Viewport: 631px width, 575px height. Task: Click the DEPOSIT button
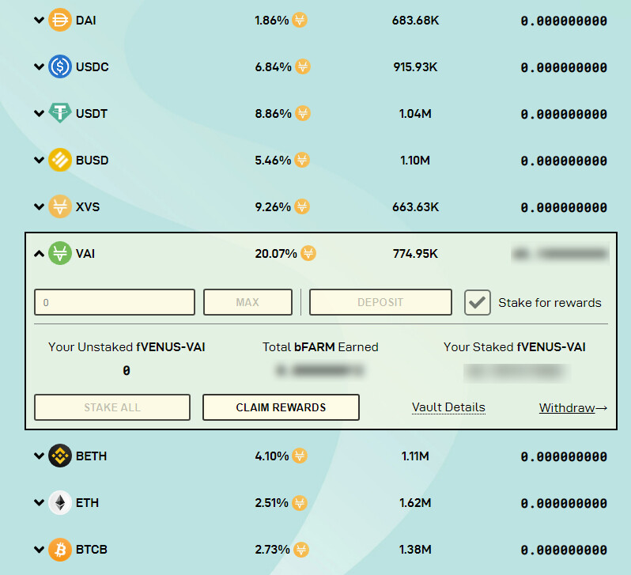point(380,302)
